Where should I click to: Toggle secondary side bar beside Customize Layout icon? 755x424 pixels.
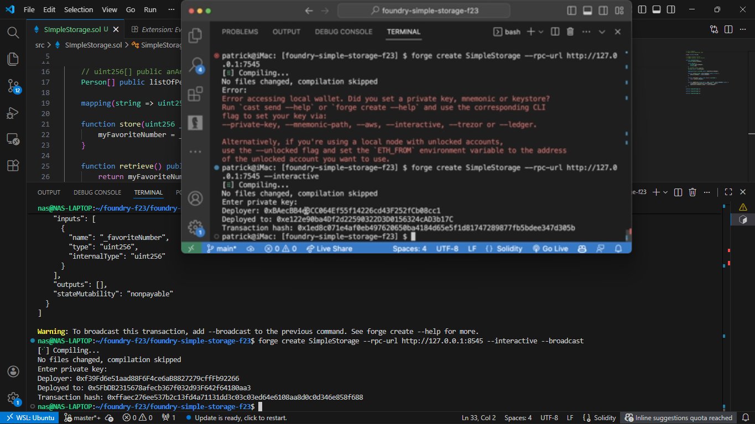pyautogui.click(x=603, y=11)
